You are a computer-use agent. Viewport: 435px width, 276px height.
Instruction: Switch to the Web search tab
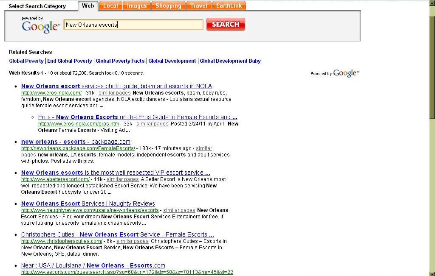click(88, 6)
